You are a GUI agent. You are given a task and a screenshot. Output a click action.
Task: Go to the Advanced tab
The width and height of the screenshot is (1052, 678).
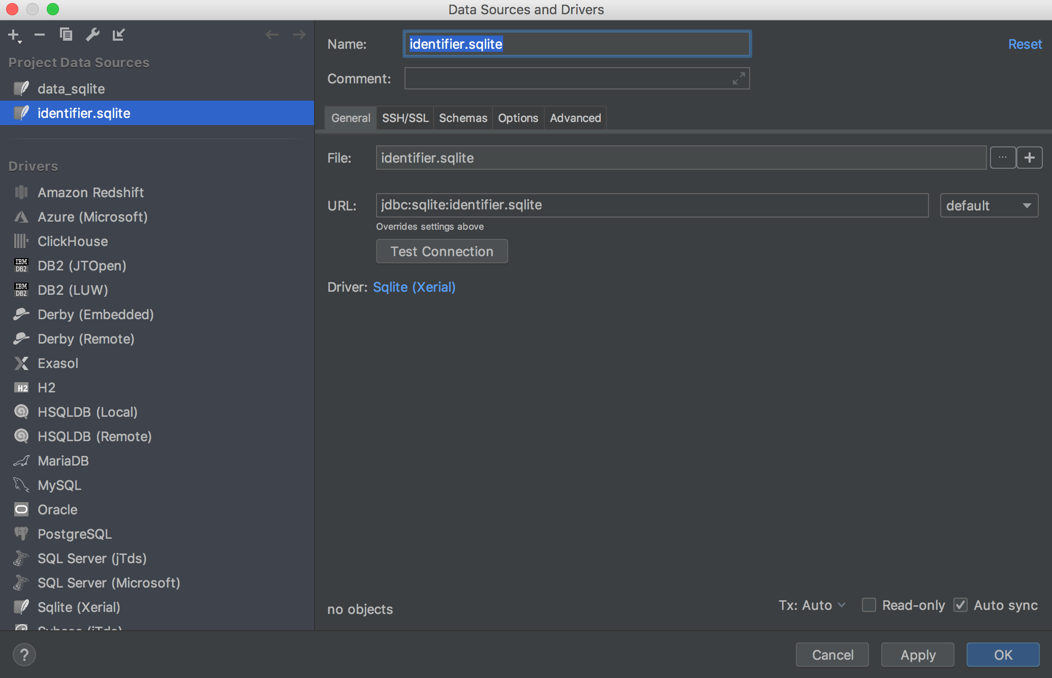tap(575, 118)
